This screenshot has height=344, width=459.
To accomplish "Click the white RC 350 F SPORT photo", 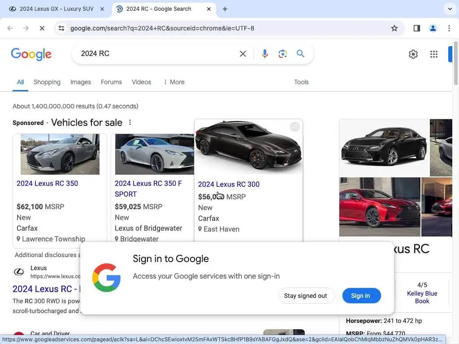I will (x=154, y=154).
